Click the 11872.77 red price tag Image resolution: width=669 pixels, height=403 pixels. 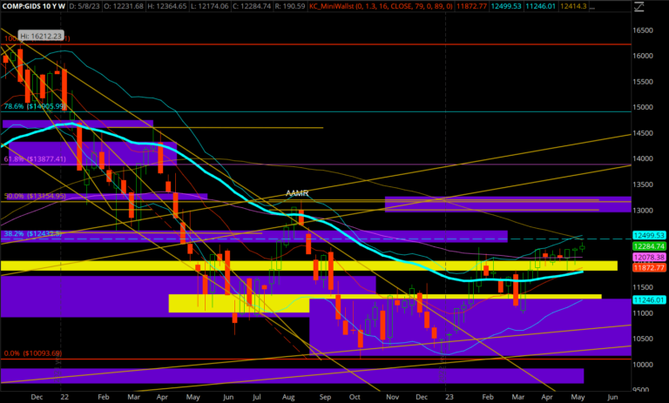point(647,268)
